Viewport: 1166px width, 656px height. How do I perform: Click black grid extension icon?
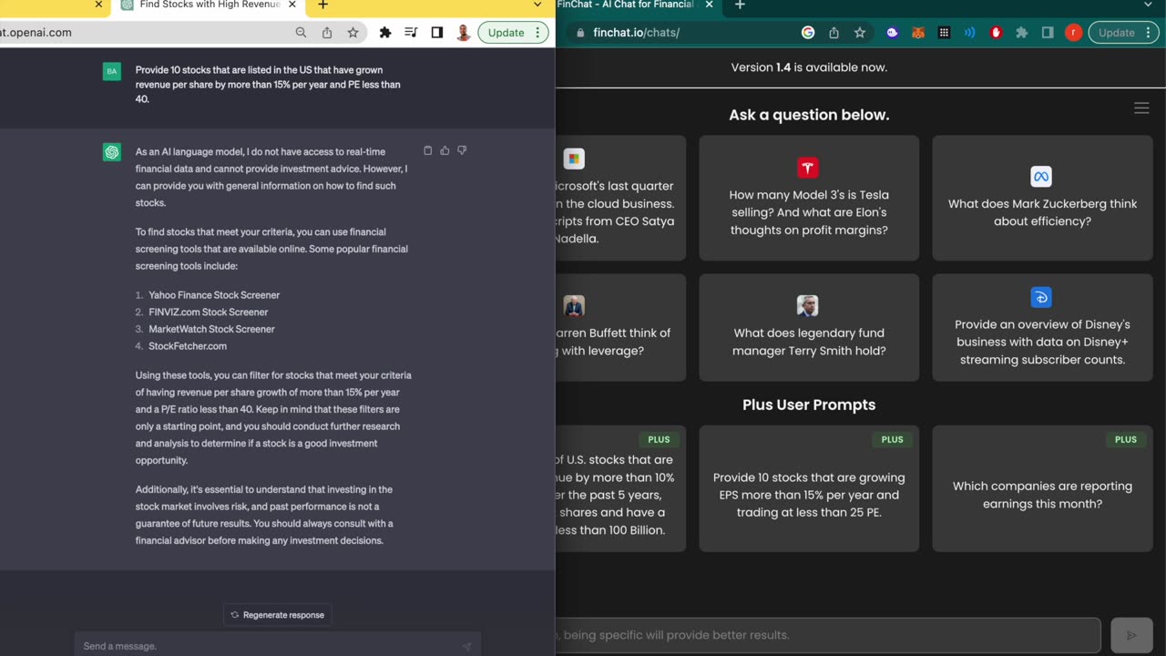click(x=944, y=33)
